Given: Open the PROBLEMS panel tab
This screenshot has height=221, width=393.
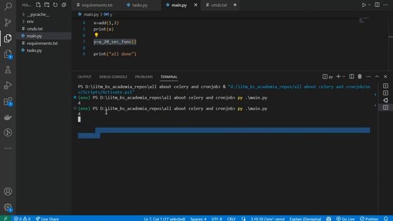Looking at the screenshot, I should coord(144,77).
